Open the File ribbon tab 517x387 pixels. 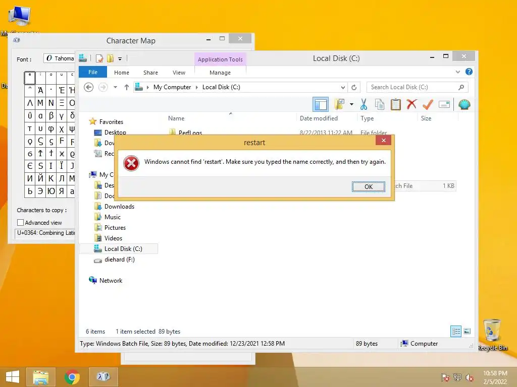coord(93,72)
